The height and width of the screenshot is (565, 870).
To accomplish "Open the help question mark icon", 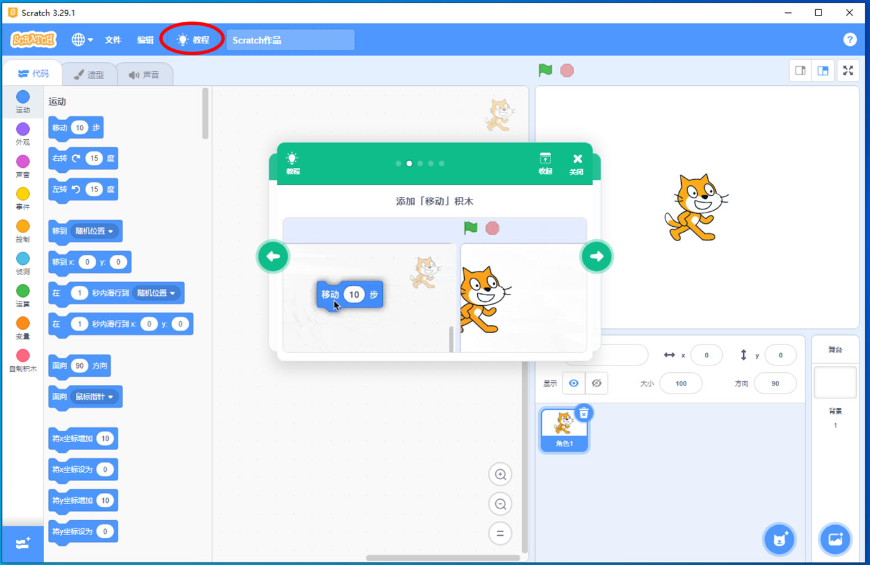I will tap(850, 40).
